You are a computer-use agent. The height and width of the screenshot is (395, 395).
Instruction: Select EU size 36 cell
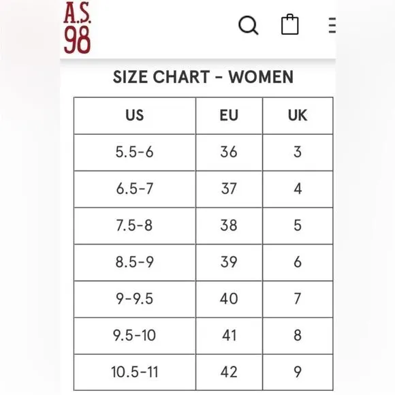[x=229, y=153]
